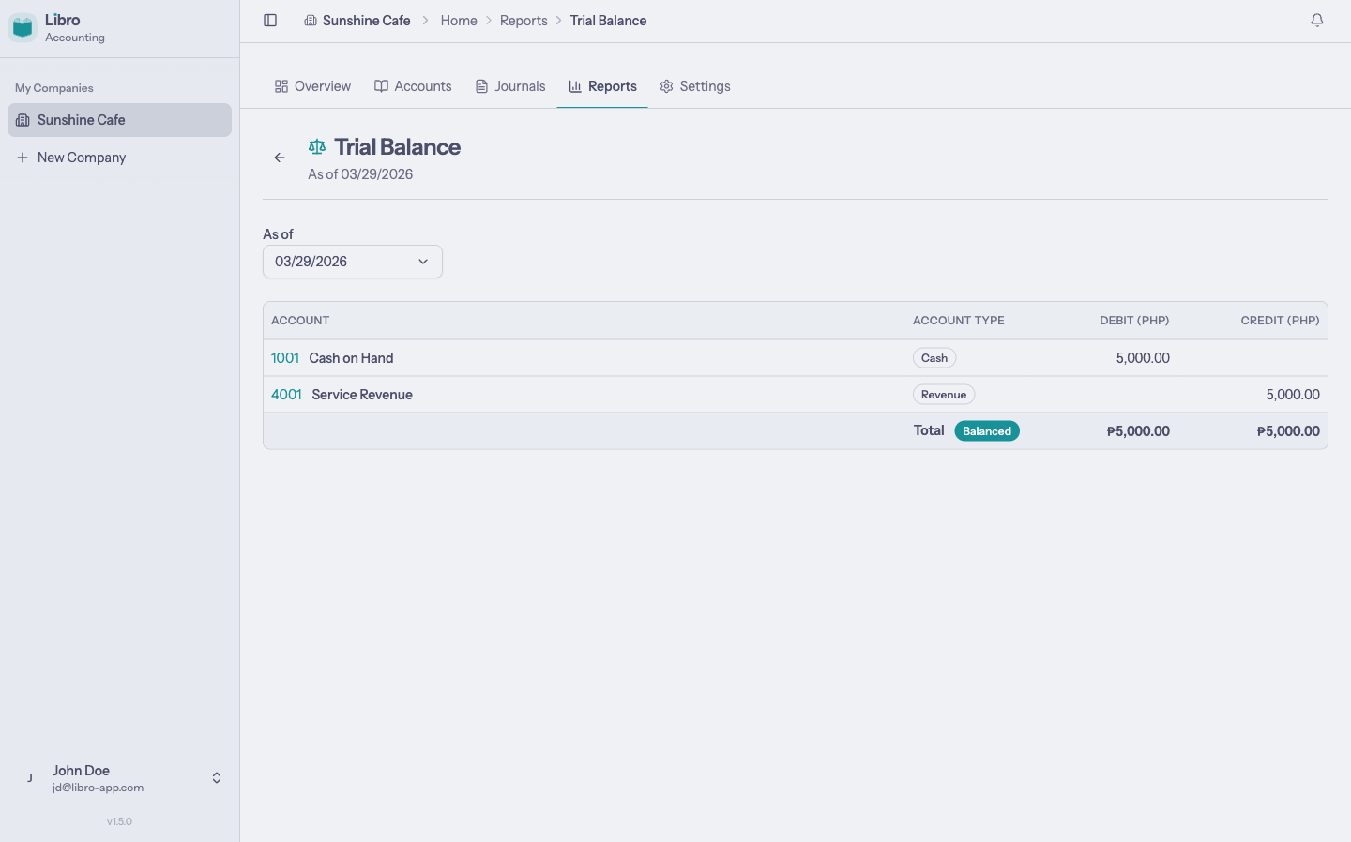Open the Overview tab
The image size is (1351, 842).
(x=322, y=85)
